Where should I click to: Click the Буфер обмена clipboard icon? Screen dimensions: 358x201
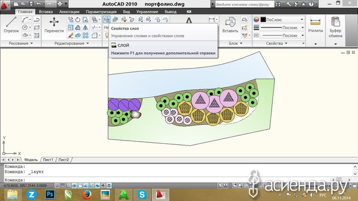[335, 26]
